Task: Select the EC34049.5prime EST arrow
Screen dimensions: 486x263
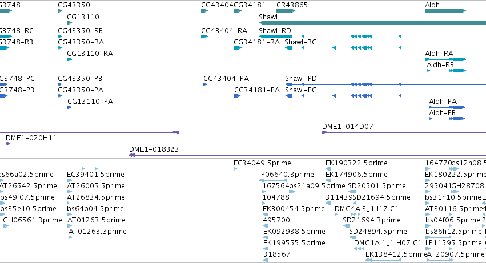Action: coord(235,169)
